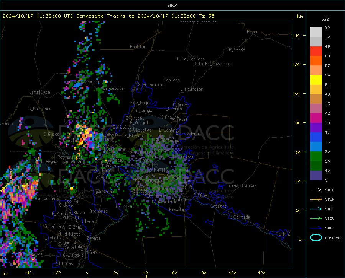Screen dimensions: 345x278
Task: Click the 'Mirador' map label
Action: (177, 210)
